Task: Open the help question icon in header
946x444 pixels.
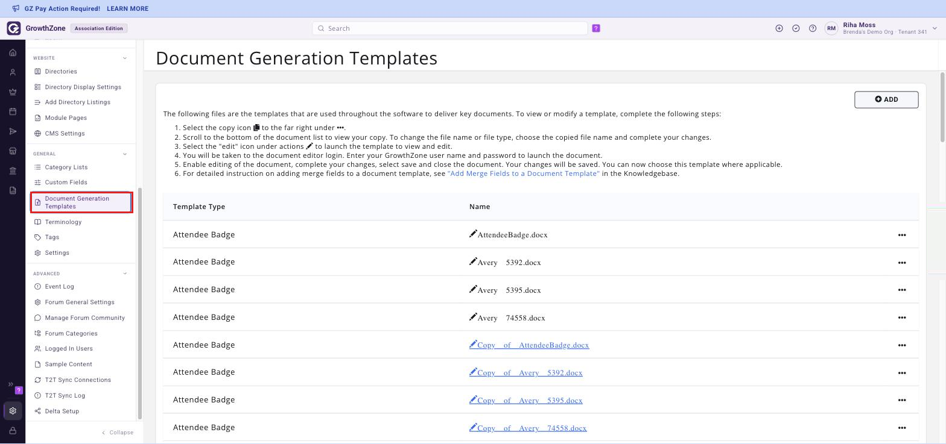Action: 813,28
